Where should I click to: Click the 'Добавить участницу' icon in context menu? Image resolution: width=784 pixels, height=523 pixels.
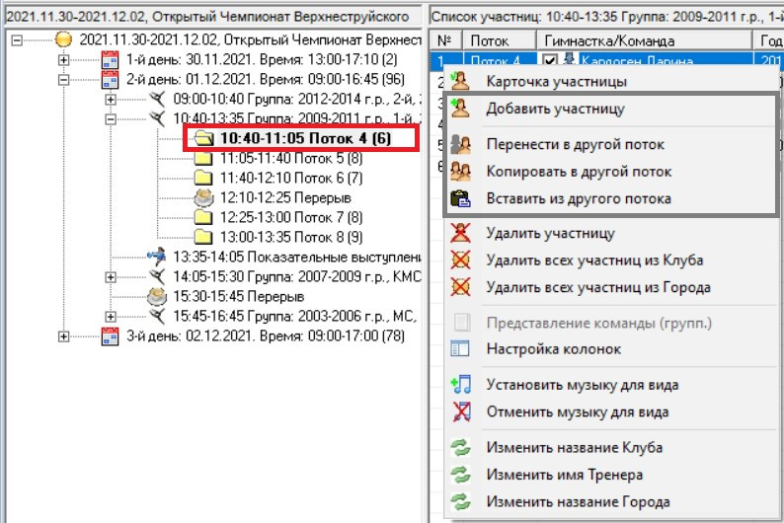click(460, 108)
